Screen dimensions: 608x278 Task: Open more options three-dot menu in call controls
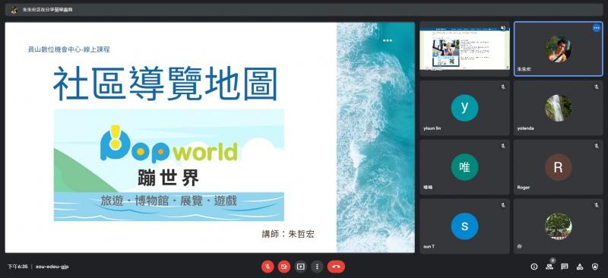click(x=317, y=267)
